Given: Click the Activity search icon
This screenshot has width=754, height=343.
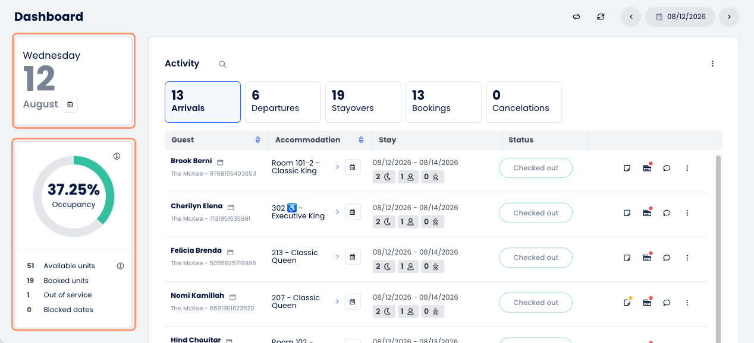Looking at the screenshot, I should pos(222,64).
